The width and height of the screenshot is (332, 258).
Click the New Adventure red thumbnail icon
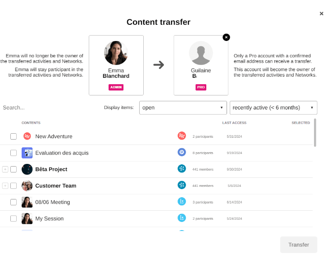click(x=27, y=136)
